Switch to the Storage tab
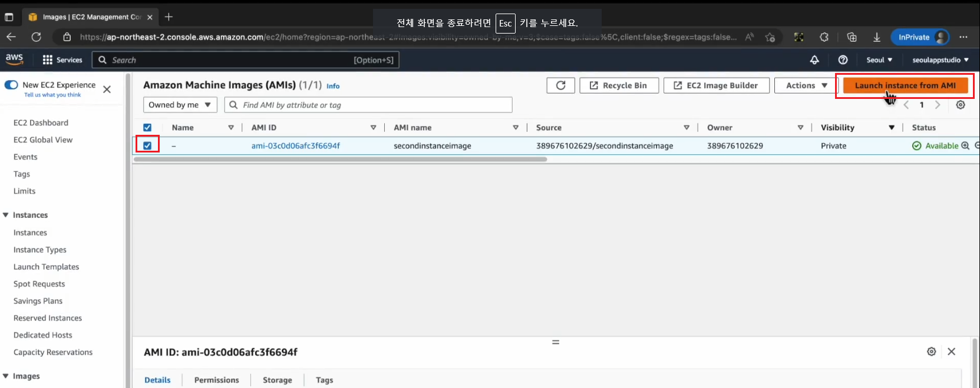This screenshot has width=980, height=388. (x=277, y=380)
